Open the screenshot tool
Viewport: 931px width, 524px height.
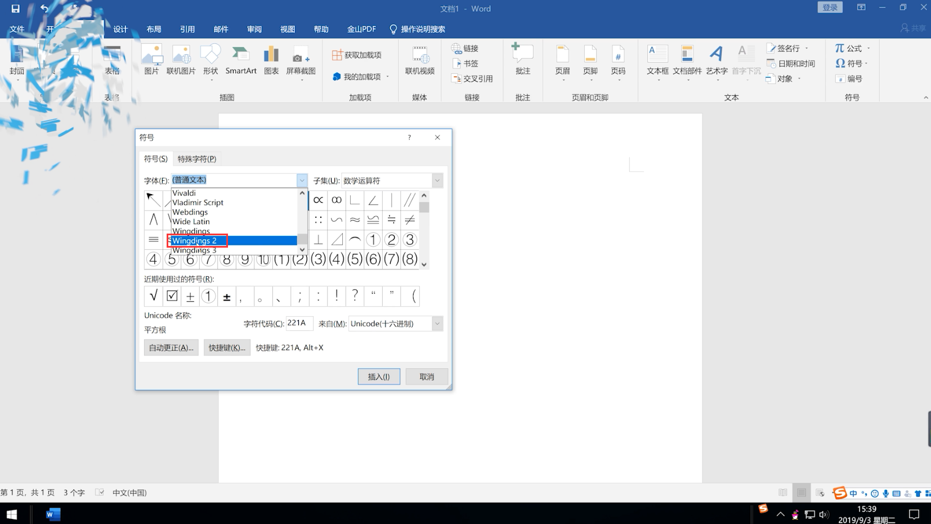[301, 62]
